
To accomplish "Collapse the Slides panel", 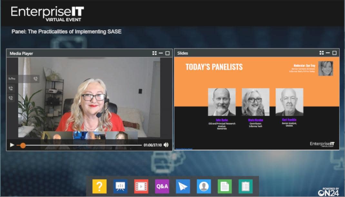I will pyautogui.click(x=328, y=53).
